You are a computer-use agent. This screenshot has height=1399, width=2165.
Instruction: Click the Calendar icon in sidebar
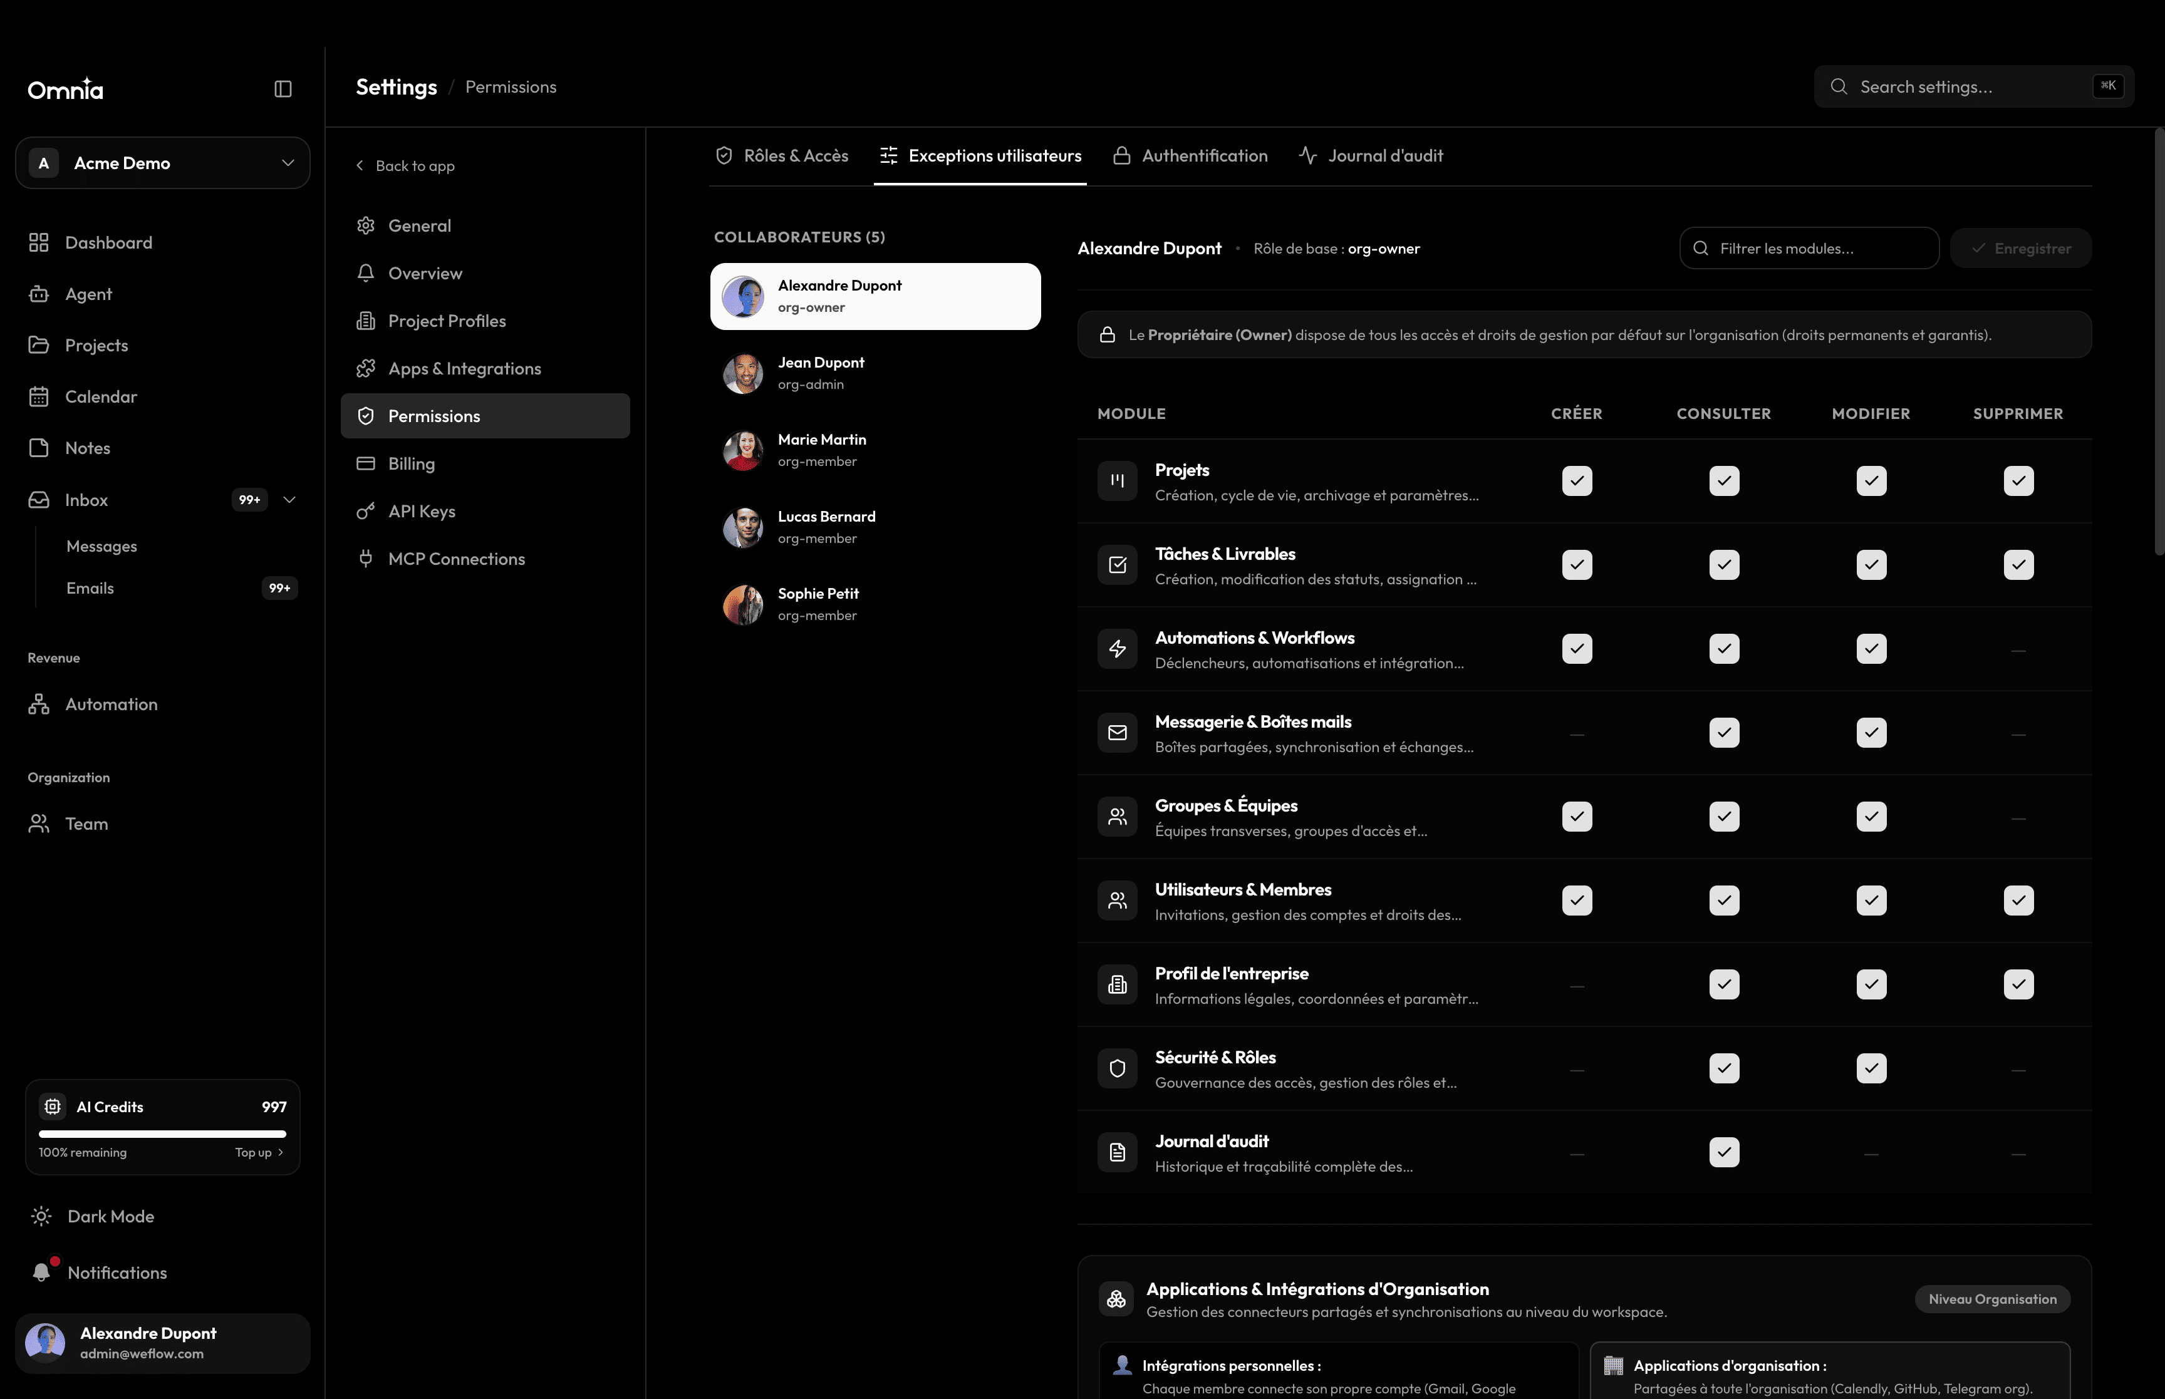pyautogui.click(x=38, y=397)
